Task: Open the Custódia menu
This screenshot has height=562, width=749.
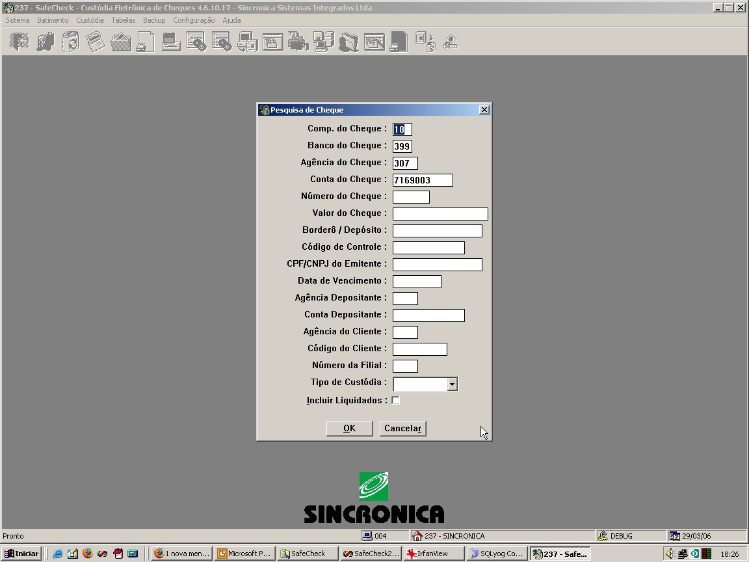Action: (x=90, y=20)
